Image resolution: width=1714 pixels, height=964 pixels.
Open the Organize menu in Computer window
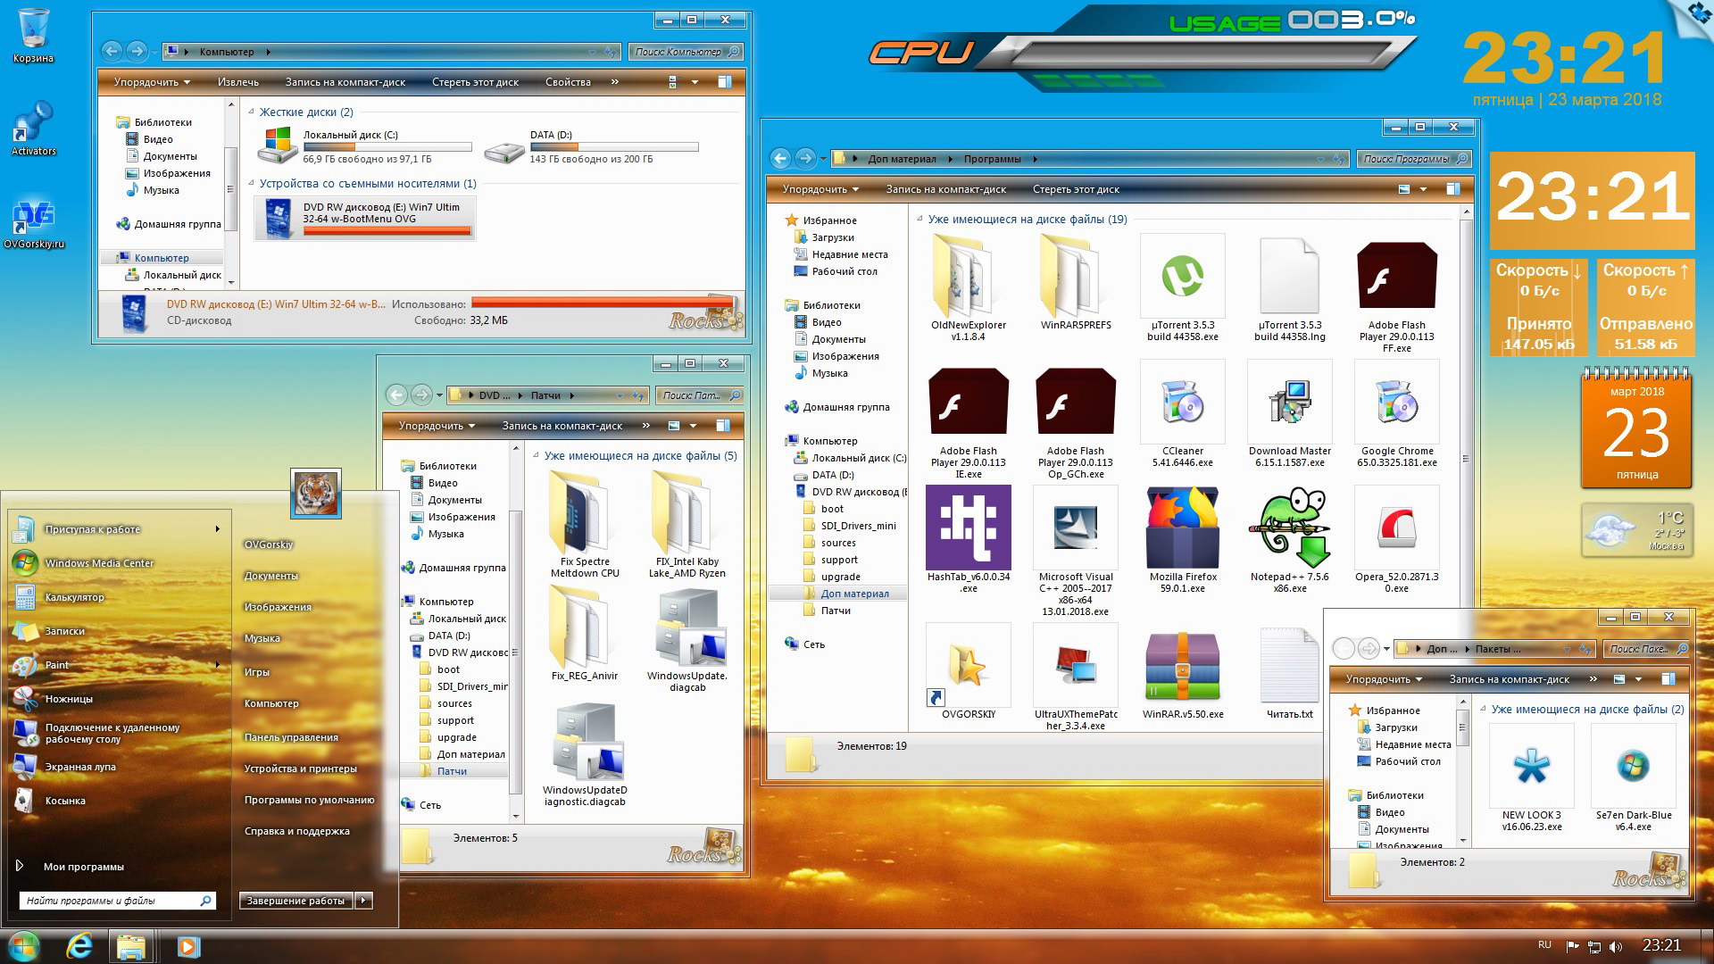(x=151, y=82)
